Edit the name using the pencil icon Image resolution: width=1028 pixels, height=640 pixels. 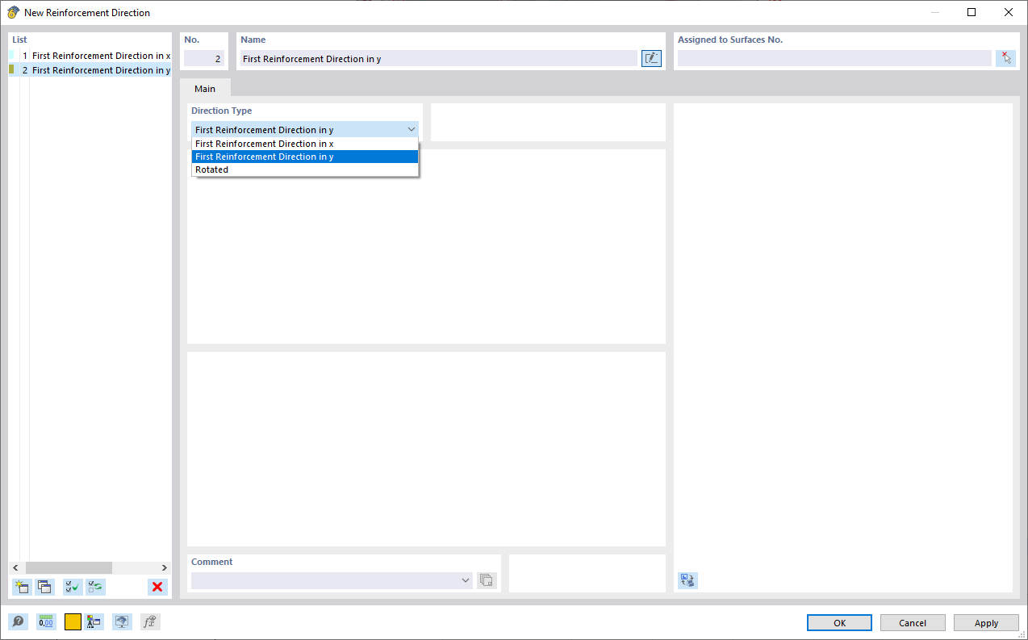tap(651, 58)
